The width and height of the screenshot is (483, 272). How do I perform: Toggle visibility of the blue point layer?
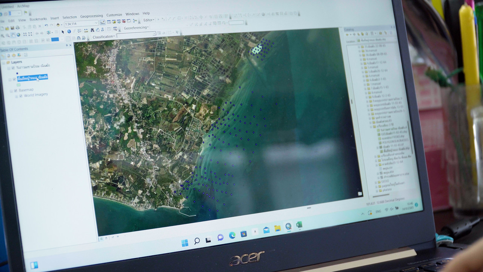pos(13,68)
